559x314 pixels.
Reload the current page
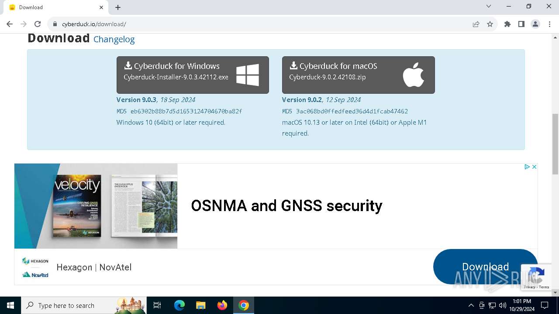pyautogui.click(x=38, y=24)
